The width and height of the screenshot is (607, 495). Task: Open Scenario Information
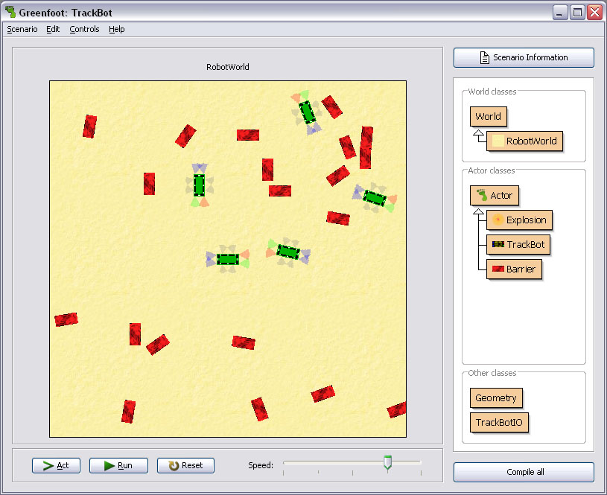[524, 57]
